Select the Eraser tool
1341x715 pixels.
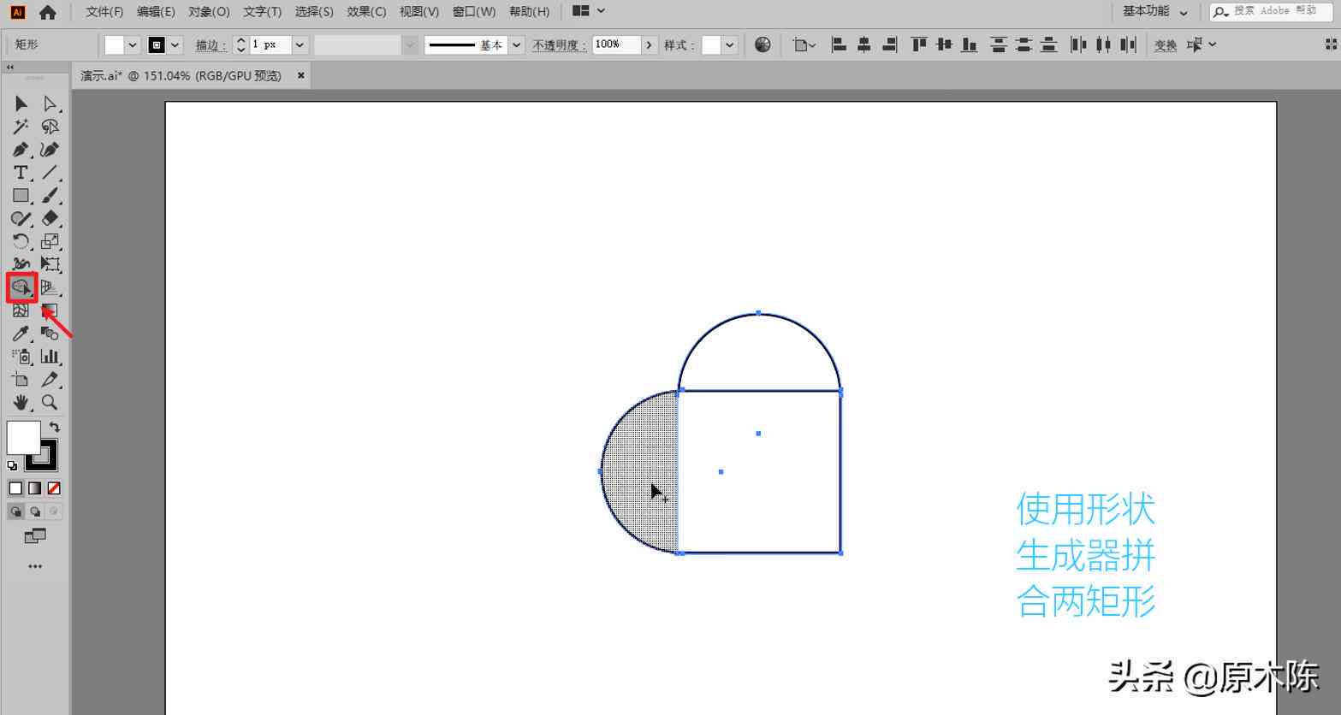point(50,219)
